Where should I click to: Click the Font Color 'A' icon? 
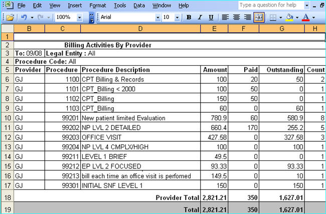305,17
